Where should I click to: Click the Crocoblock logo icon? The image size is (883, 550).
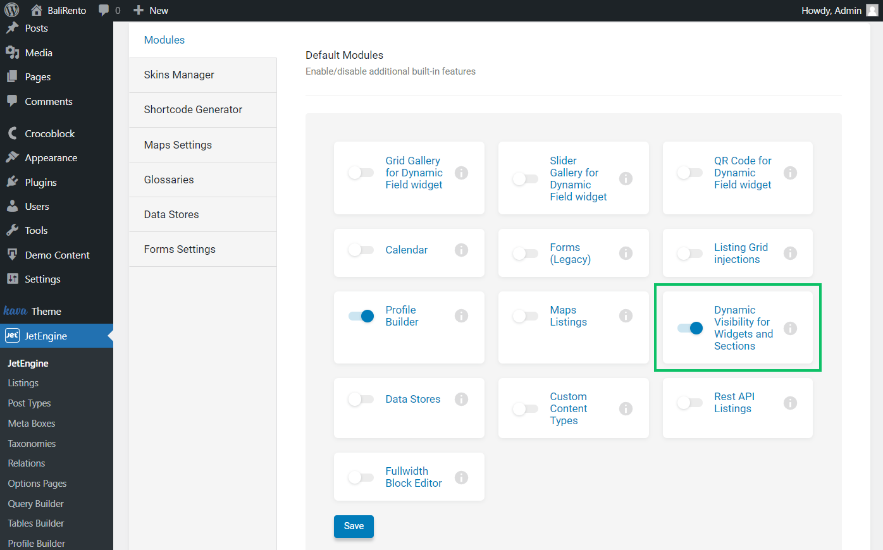(x=12, y=133)
